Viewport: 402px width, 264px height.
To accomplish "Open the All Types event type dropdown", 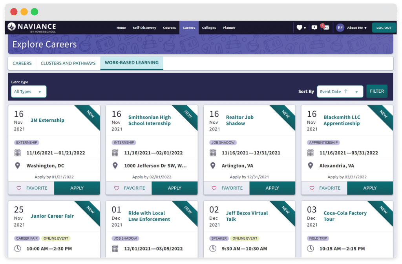I will click(x=28, y=92).
